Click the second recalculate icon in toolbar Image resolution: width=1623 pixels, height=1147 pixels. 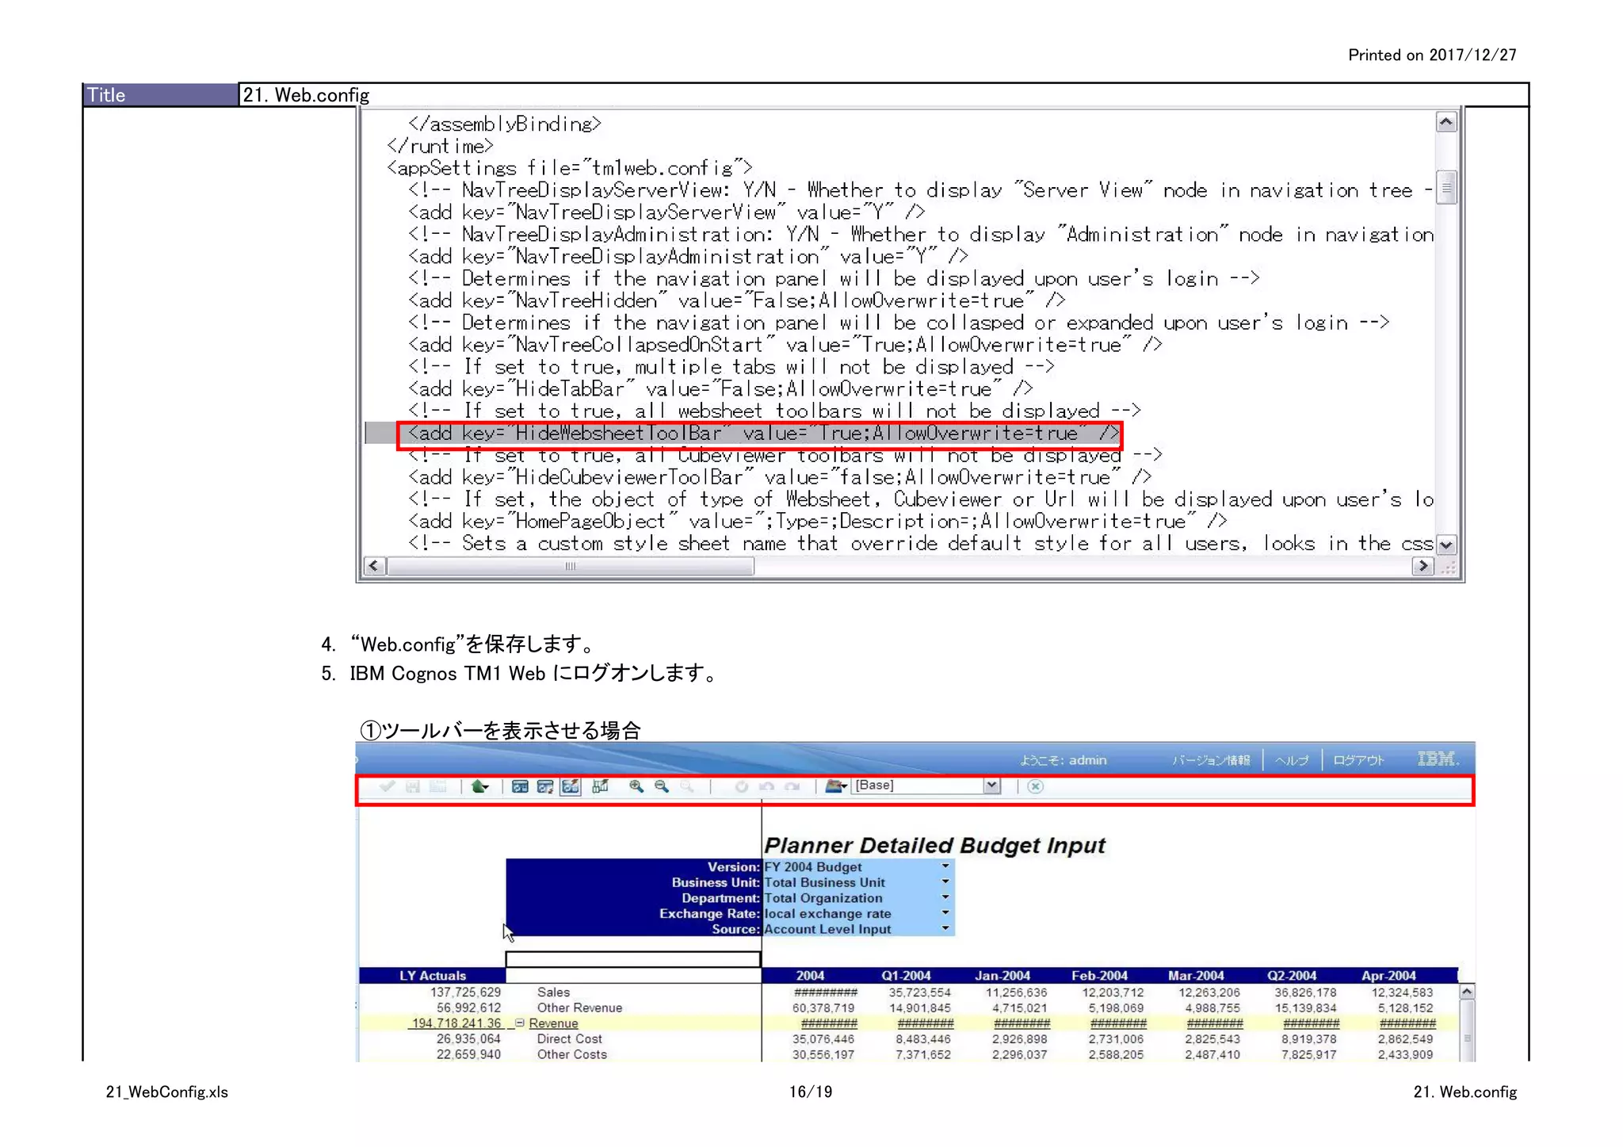point(545,786)
